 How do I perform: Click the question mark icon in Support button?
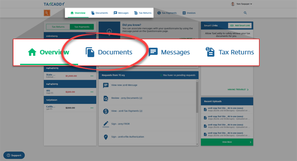[x=8, y=155]
